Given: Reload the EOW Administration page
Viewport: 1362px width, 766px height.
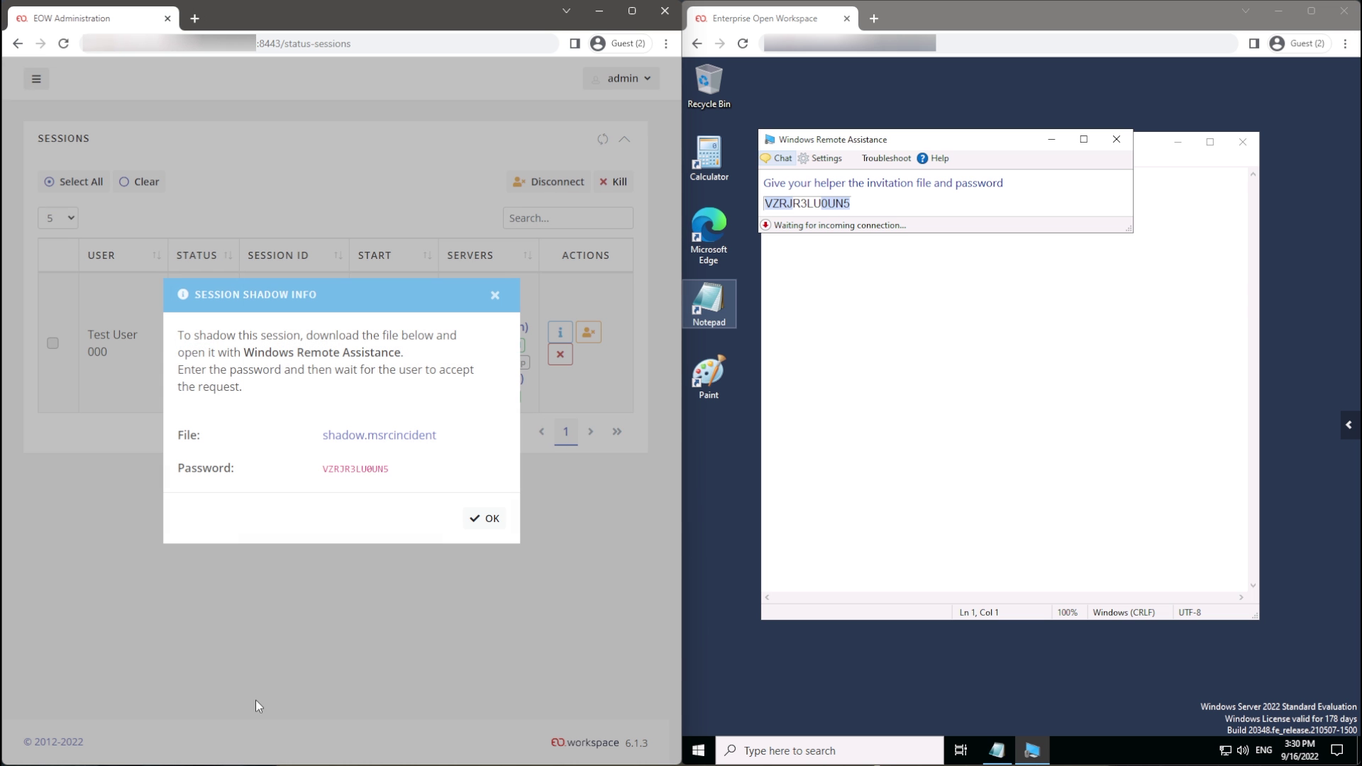Looking at the screenshot, I should [x=63, y=43].
